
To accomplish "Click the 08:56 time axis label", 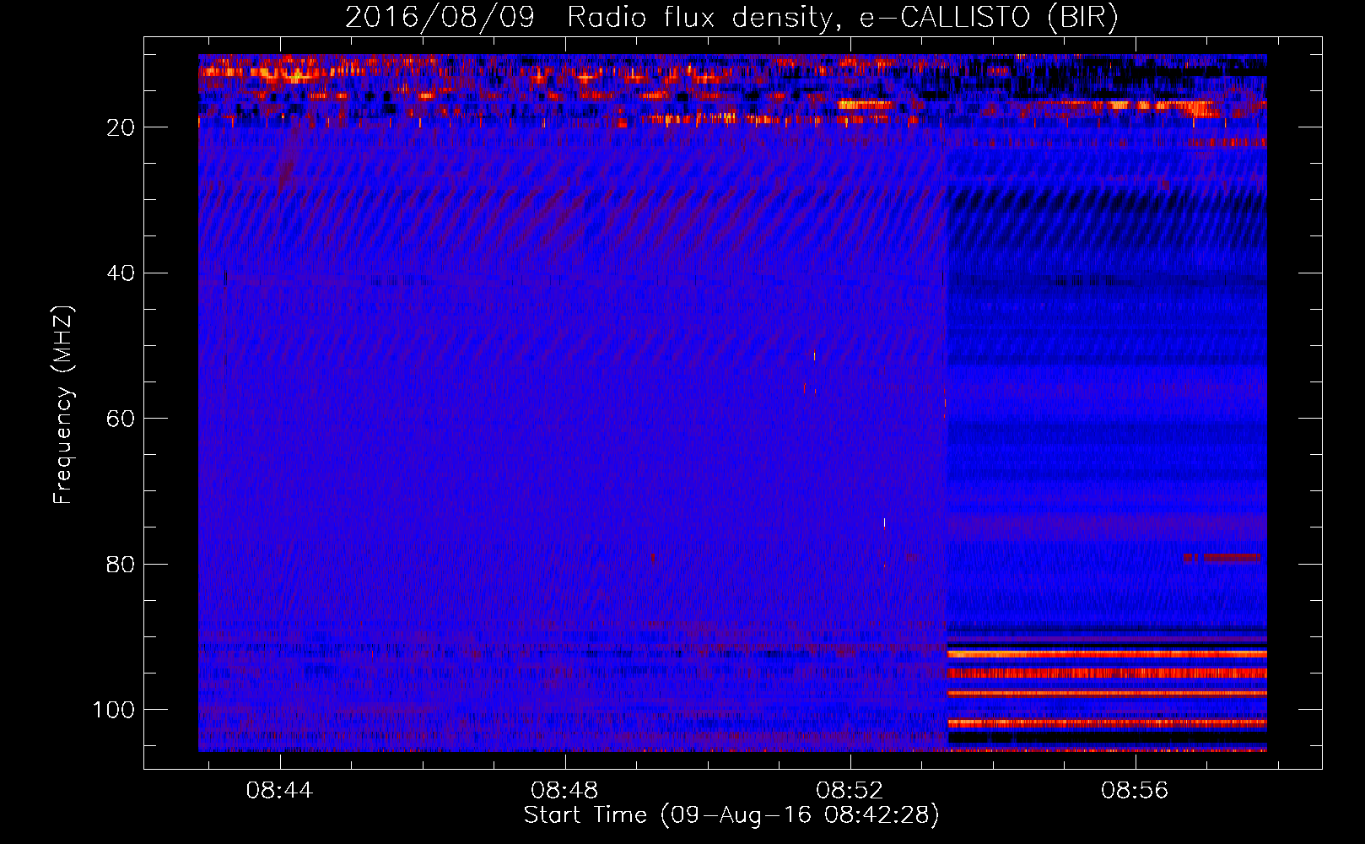I will point(1135,790).
